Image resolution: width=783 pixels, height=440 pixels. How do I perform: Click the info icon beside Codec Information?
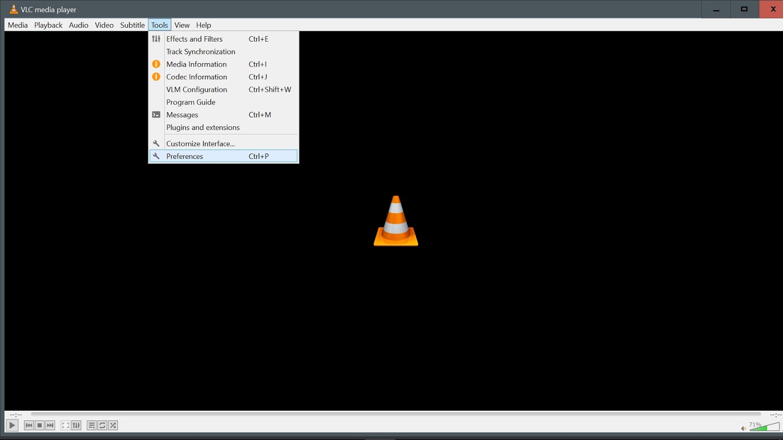[x=156, y=77]
